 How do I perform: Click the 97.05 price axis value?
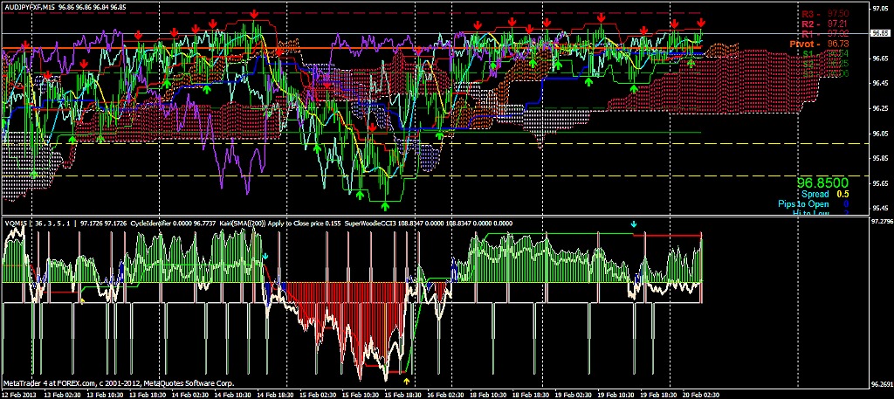click(882, 9)
